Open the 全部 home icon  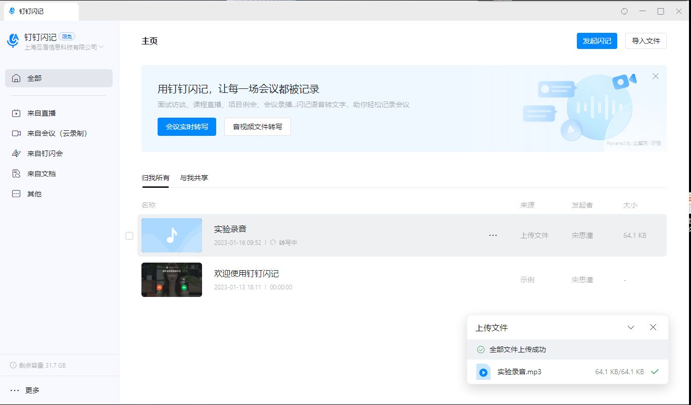pyautogui.click(x=17, y=78)
